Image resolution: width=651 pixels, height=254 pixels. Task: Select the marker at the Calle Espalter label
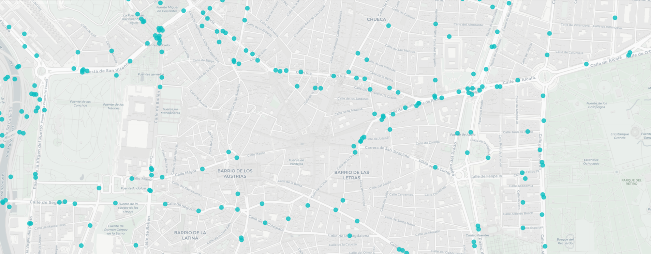523,228
